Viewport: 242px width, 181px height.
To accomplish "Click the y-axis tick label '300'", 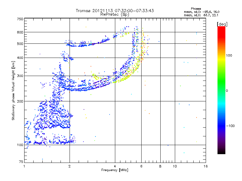I will pos(20,76).
